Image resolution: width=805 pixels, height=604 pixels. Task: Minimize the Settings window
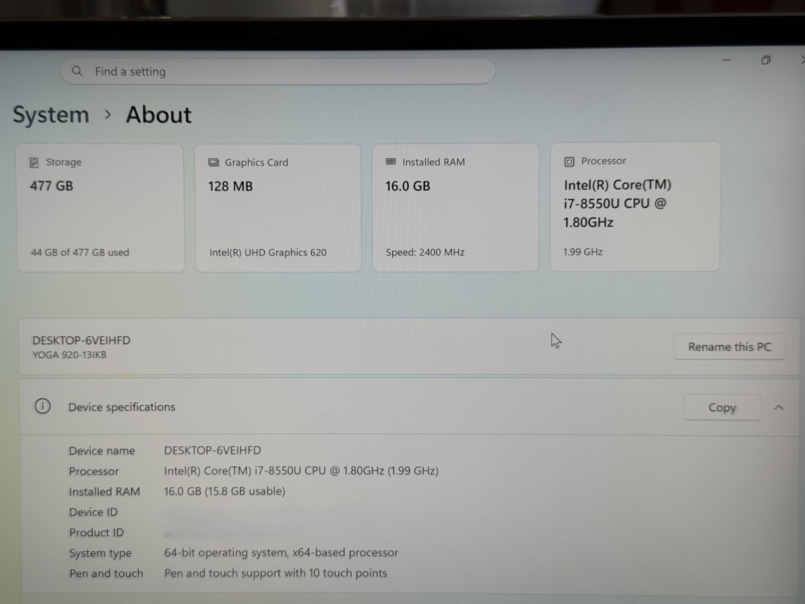726,60
